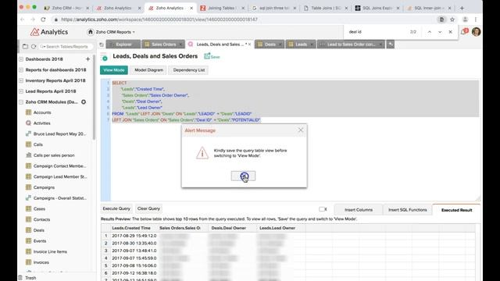Viewport: 500px width, 281px height.
Task: Open the Invoice Line Items table
Action: click(x=50, y=251)
